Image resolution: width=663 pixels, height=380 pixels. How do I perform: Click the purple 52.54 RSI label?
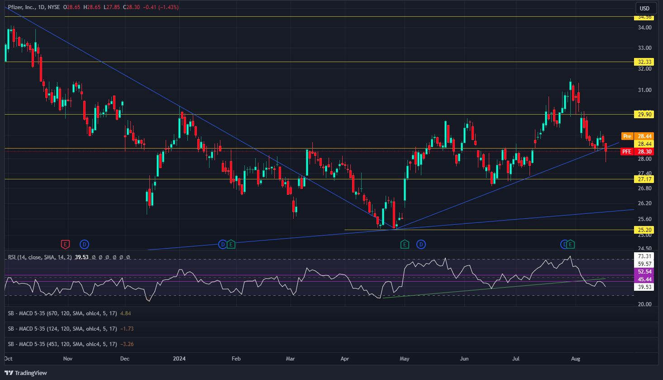tap(645, 272)
